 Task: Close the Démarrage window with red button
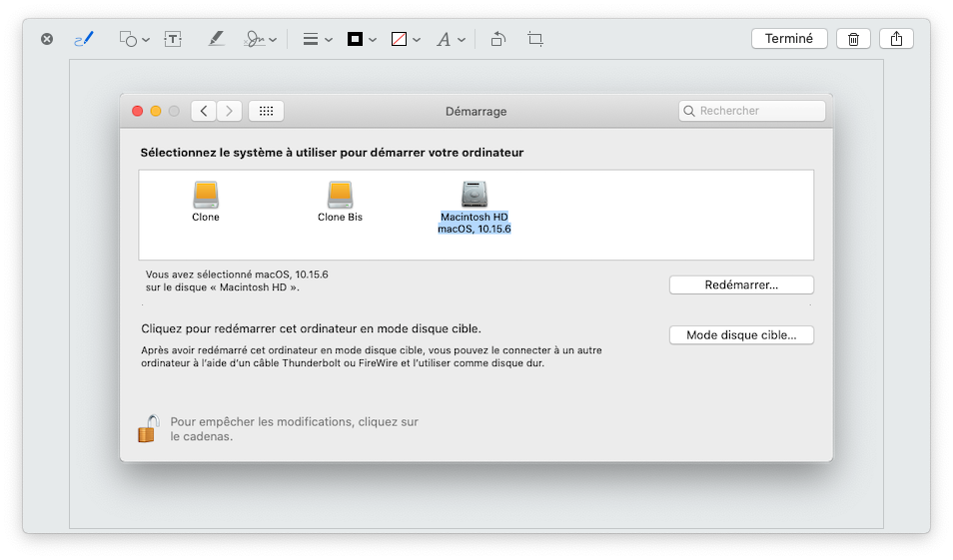(x=138, y=111)
